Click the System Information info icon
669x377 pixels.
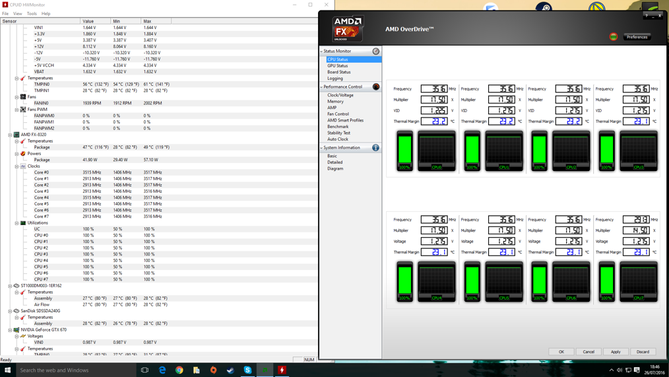tap(375, 148)
